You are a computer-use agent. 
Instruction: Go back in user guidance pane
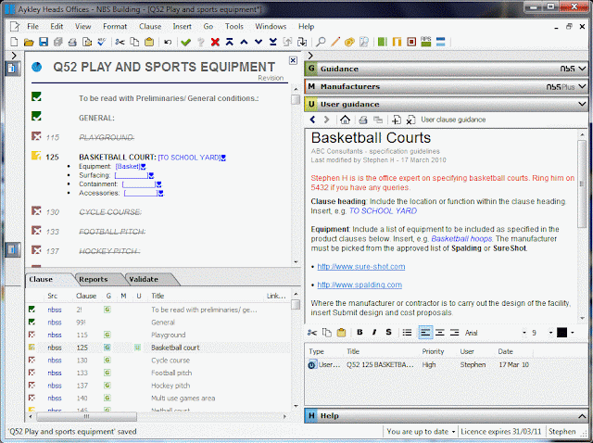[x=313, y=120]
